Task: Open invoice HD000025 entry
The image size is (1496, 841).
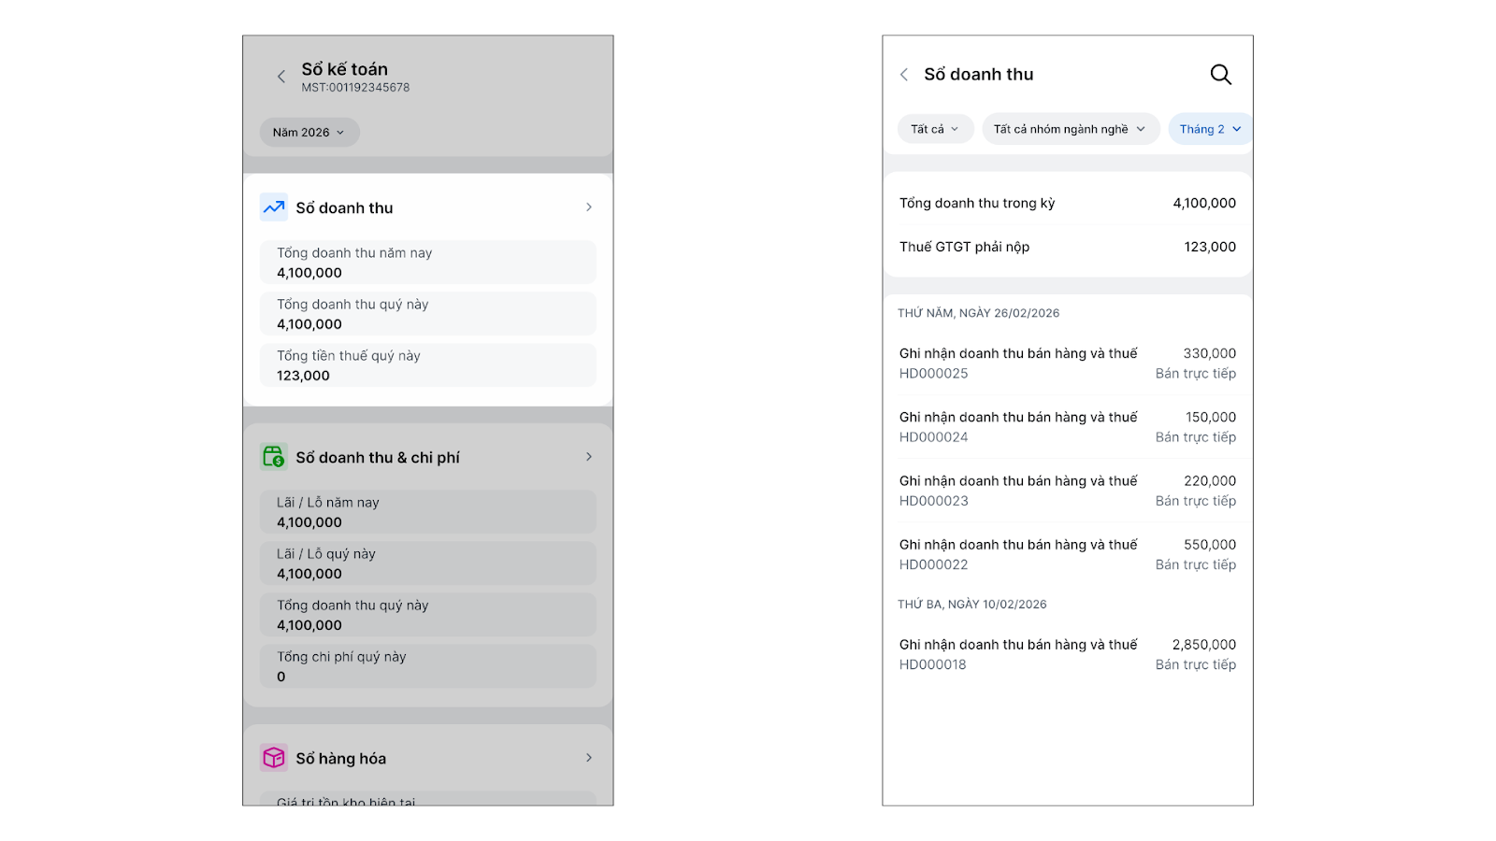Action: 1067,363
